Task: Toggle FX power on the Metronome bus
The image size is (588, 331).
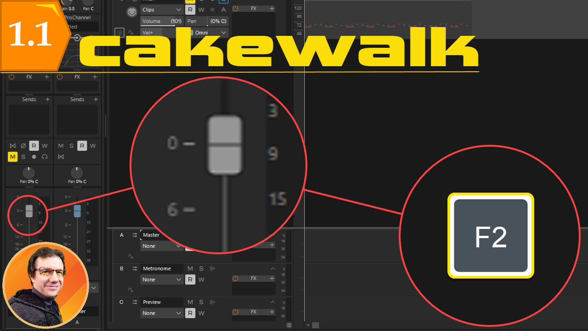Action: [x=236, y=279]
